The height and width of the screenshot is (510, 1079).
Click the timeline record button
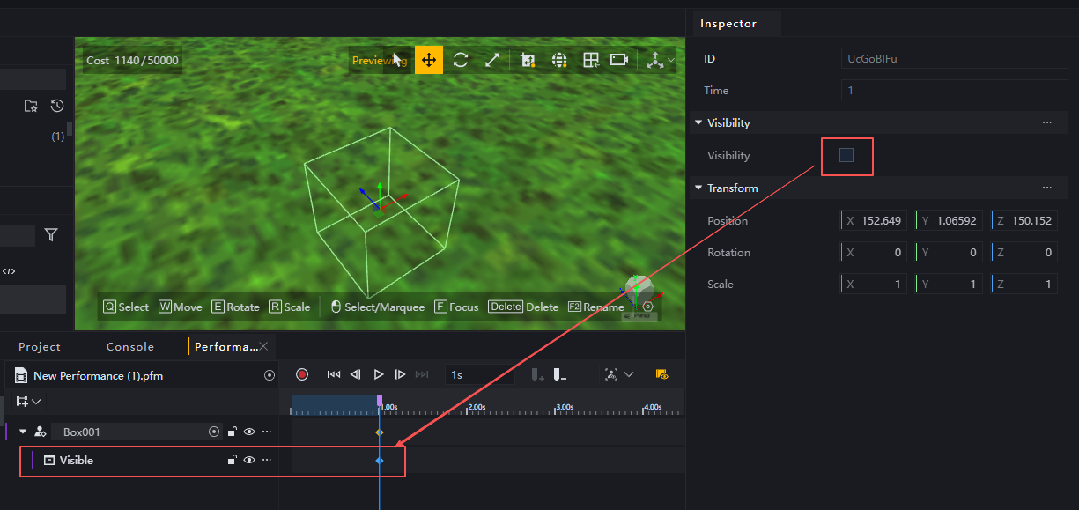(x=302, y=374)
